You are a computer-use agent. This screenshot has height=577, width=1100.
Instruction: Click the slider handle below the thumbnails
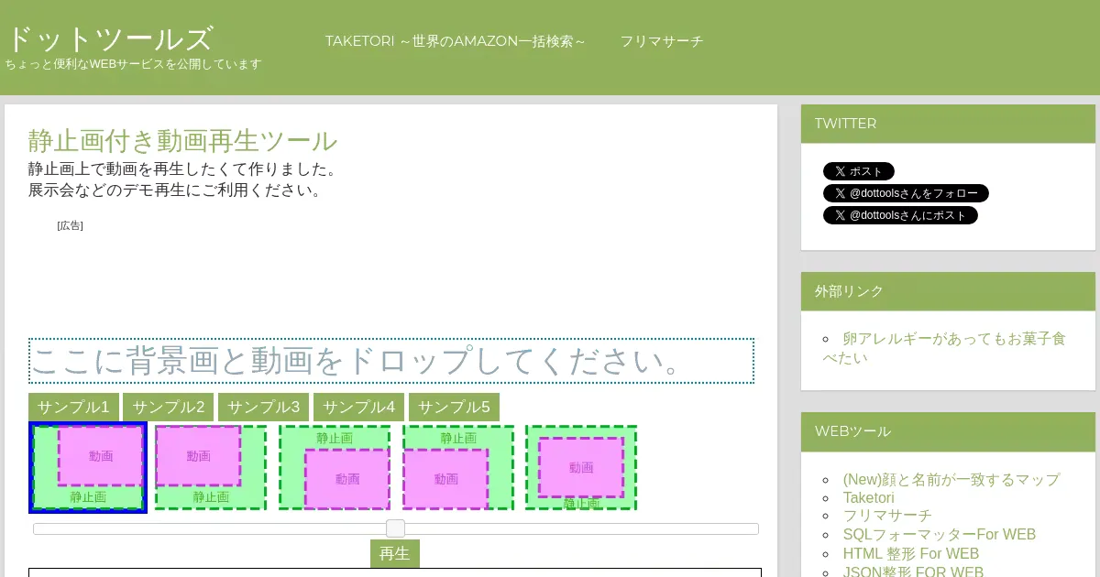pyautogui.click(x=395, y=528)
